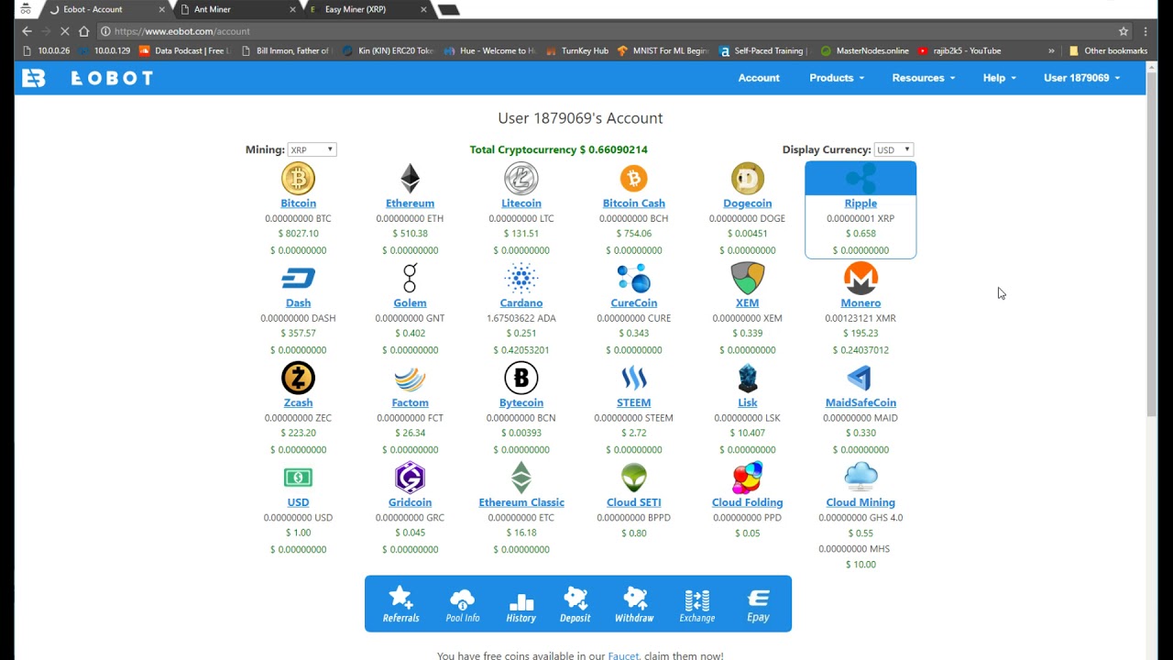This screenshot has height=660, width=1173.
Task: Go back in the browser
Action: pyautogui.click(x=27, y=31)
